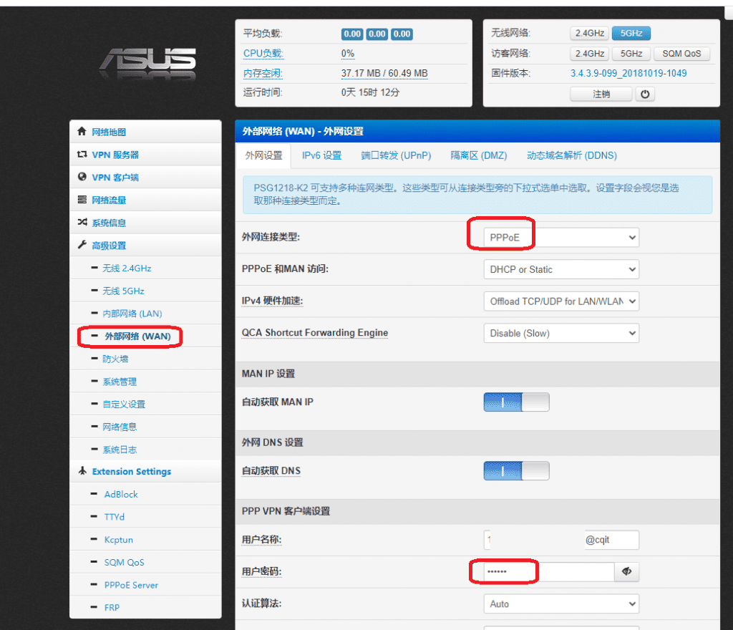This screenshot has width=733, height=630.
Task: Click the guest network 5GHz button
Action: point(631,54)
